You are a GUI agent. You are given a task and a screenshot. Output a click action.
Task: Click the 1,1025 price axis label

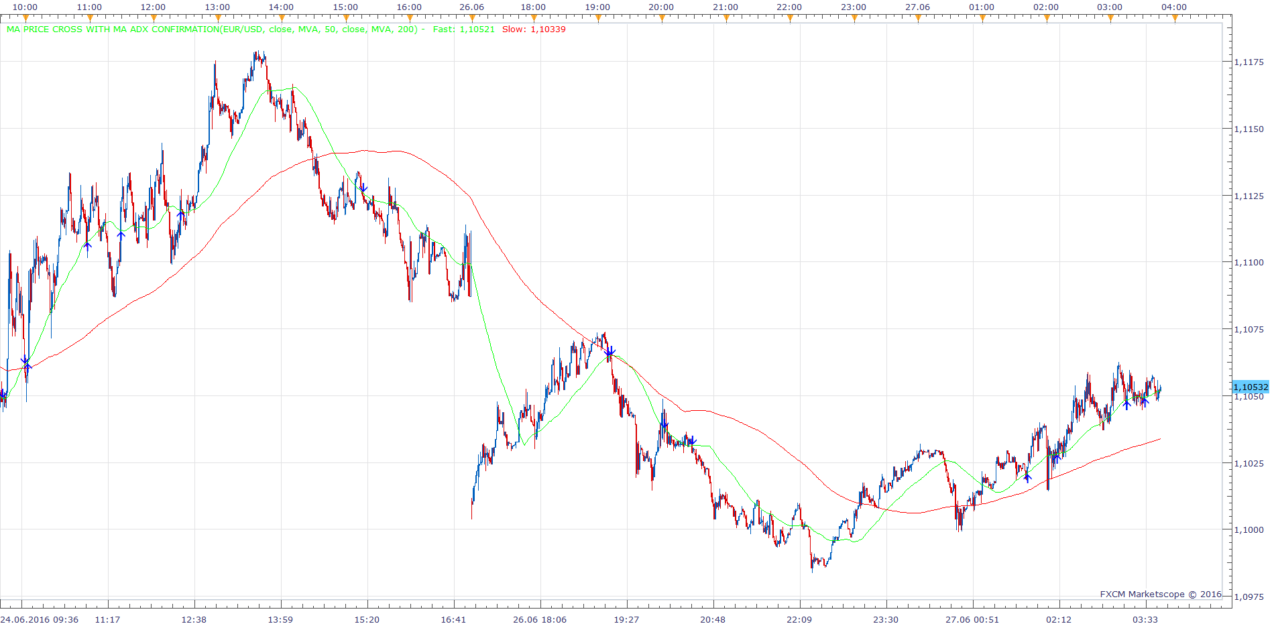coord(1249,463)
